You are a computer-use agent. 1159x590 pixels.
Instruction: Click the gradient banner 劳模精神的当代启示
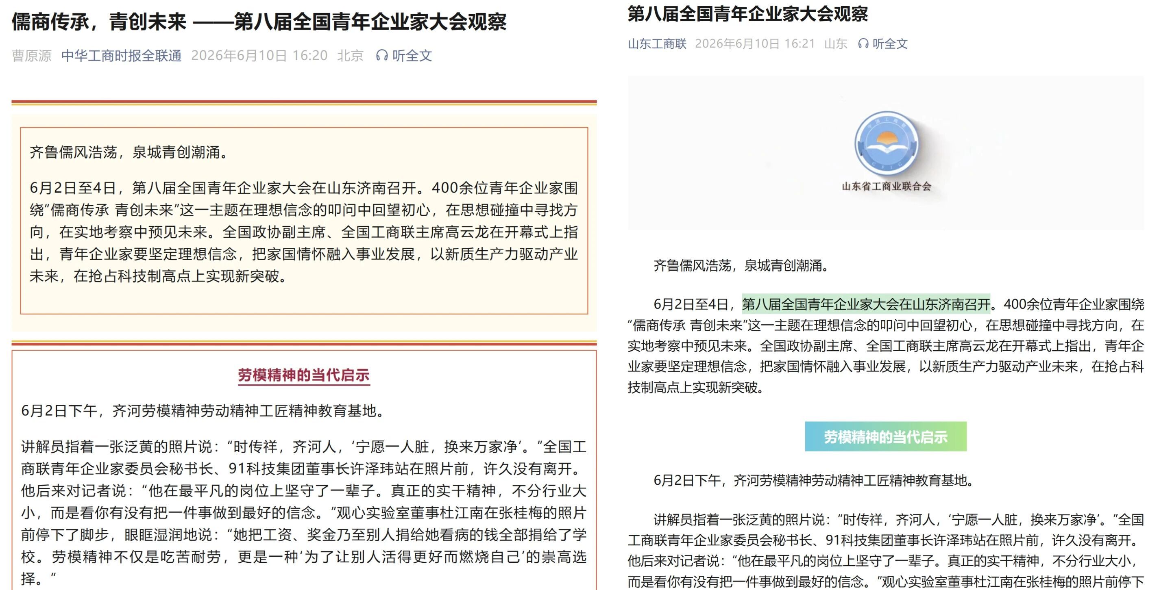[885, 437]
